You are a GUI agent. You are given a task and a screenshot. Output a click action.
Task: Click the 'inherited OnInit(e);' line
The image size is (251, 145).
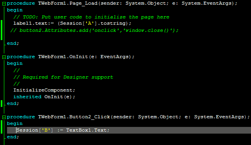point(44,97)
